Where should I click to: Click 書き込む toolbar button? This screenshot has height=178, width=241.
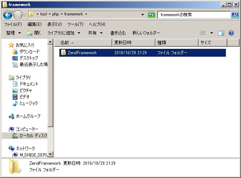(x=118, y=33)
